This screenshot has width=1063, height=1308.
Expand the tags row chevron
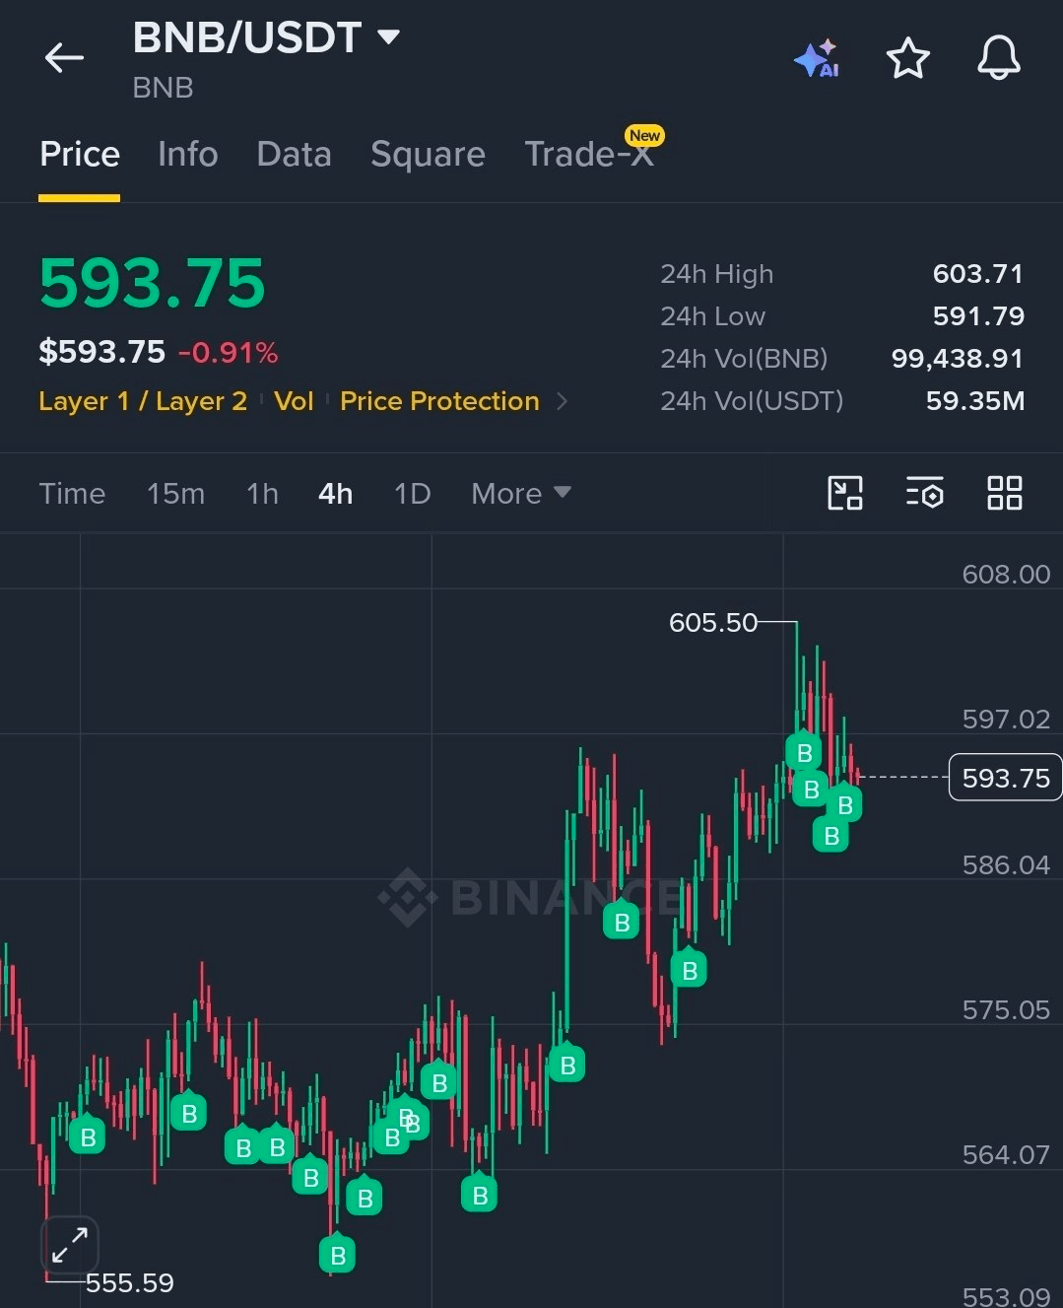563,401
